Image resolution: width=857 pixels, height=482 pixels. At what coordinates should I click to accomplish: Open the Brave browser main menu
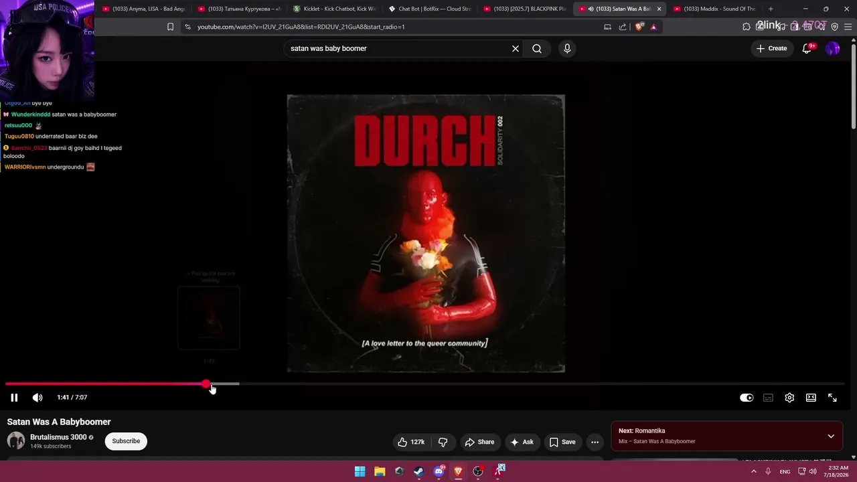point(848,27)
